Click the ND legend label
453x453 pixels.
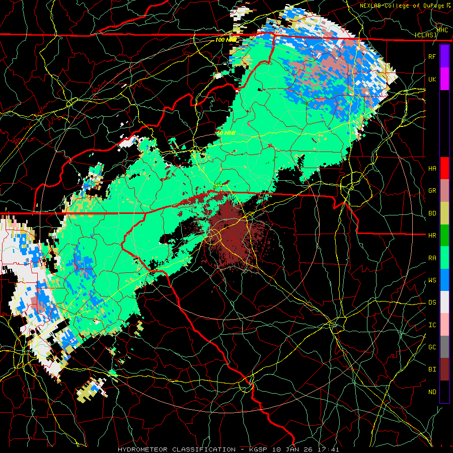click(432, 392)
